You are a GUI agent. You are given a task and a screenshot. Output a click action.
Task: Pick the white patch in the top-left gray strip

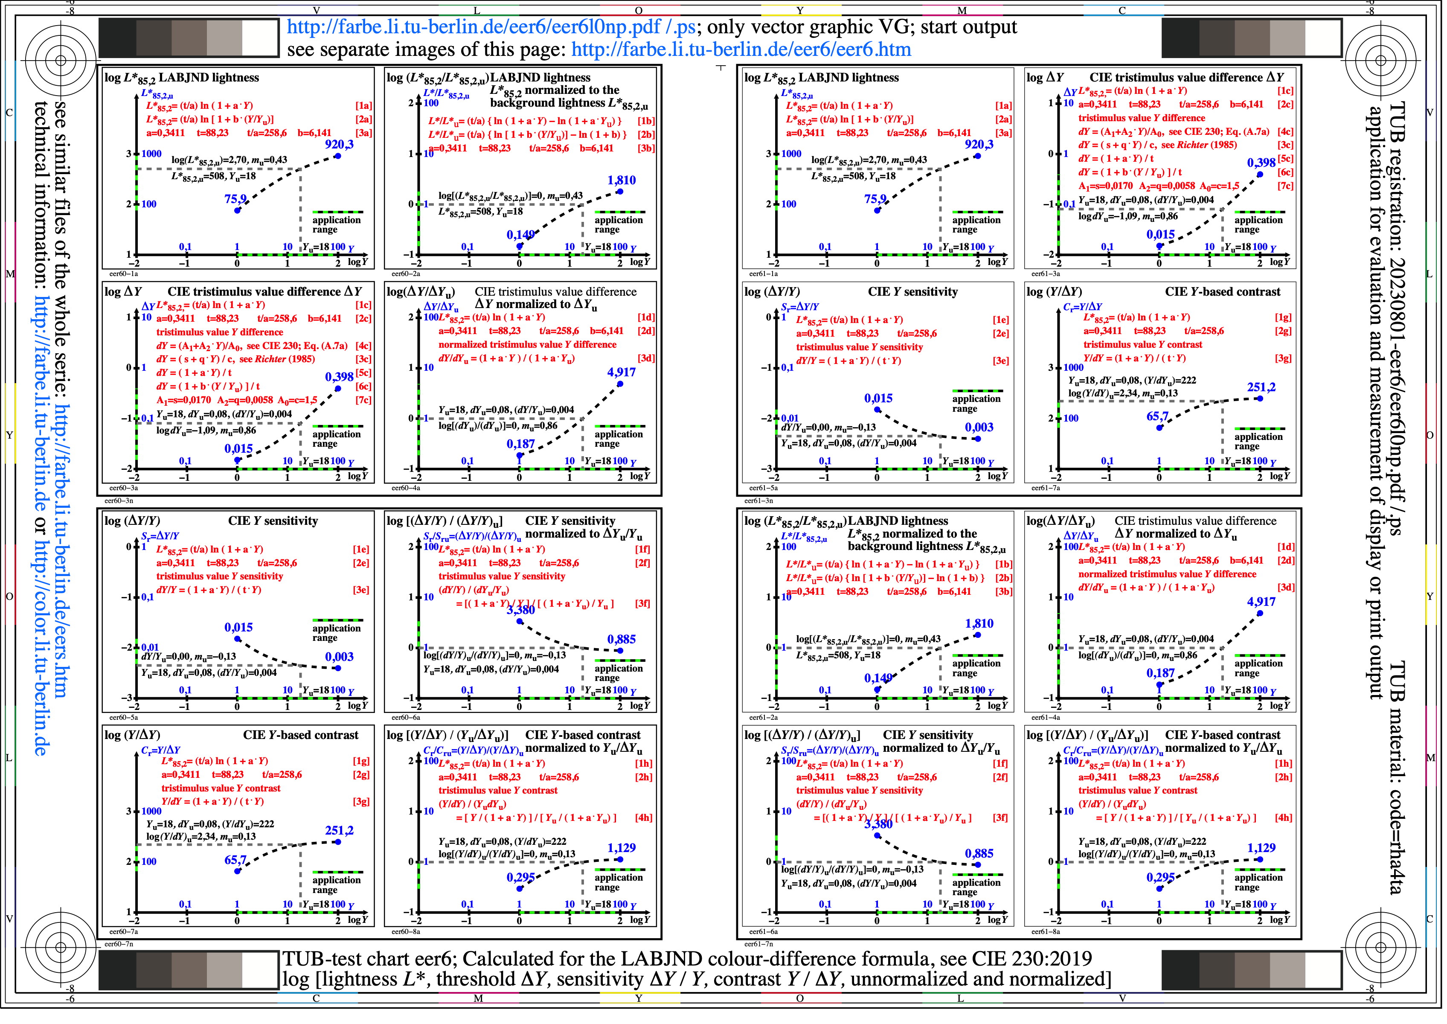[260, 38]
